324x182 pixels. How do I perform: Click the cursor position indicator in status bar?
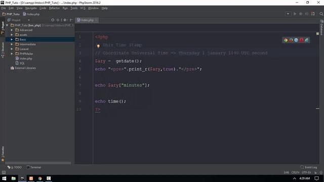coord(286,172)
